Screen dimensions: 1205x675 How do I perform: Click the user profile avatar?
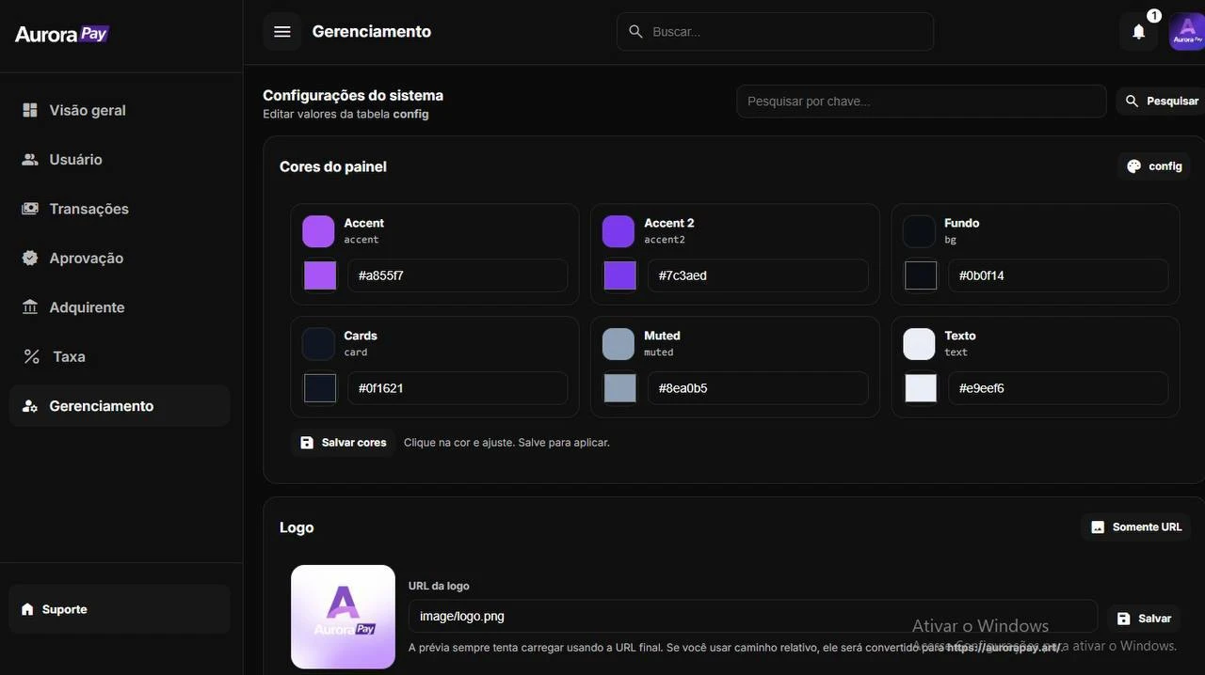coord(1186,32)
